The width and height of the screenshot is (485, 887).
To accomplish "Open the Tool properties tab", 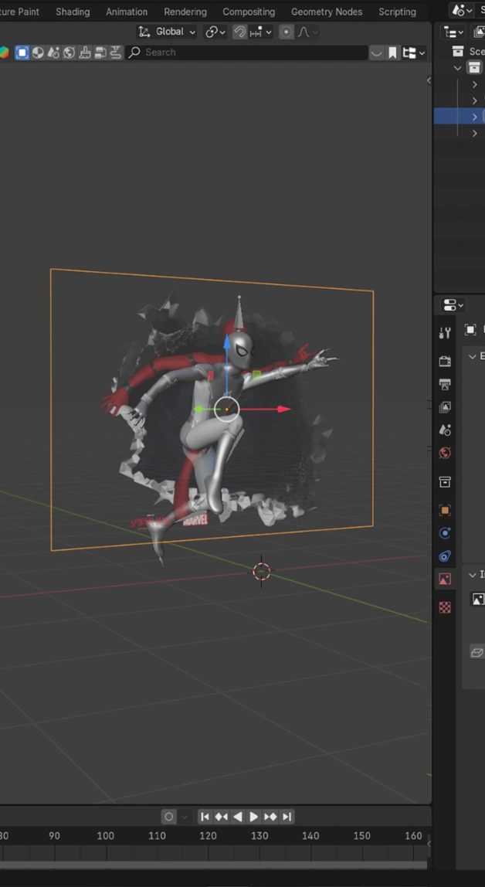I will (x=445, y=333).
